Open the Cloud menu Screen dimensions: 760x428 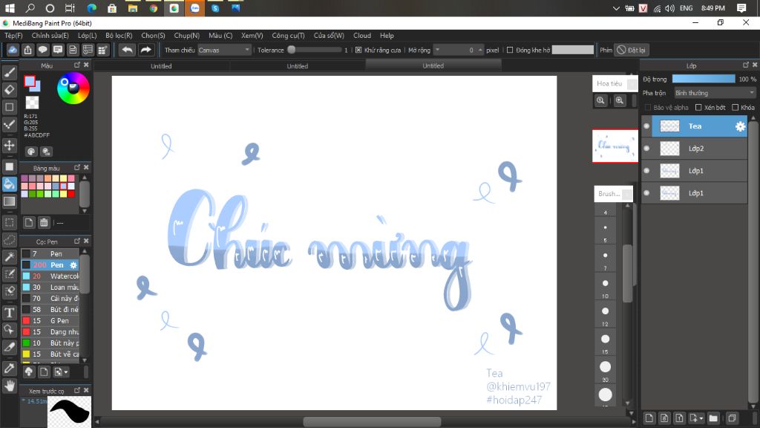(362, 36)
